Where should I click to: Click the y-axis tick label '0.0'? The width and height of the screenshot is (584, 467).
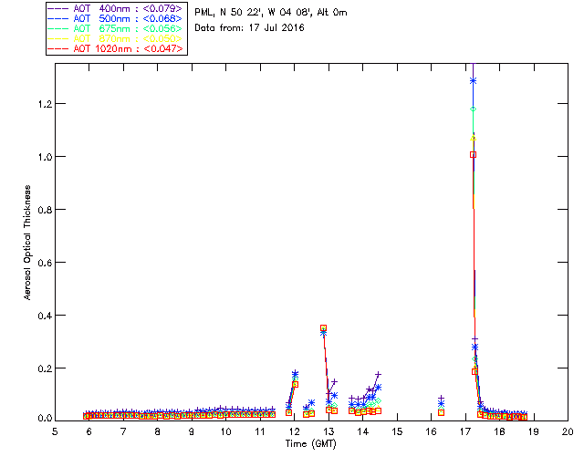click(x=45, y=419)
